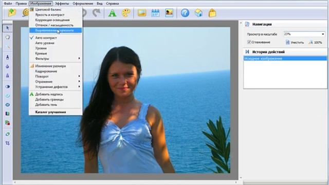Select the crop tool in left toolbar
329x185 pixels.
pyautogui.click(x=8, y=143)
